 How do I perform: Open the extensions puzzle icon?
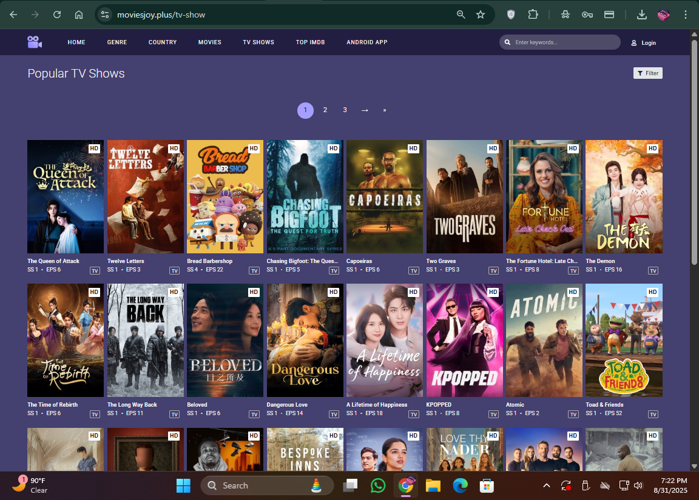(x=533, y=15)
